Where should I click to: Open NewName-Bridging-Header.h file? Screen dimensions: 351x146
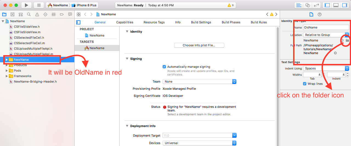pyautogui.click(x=35, y=82)
